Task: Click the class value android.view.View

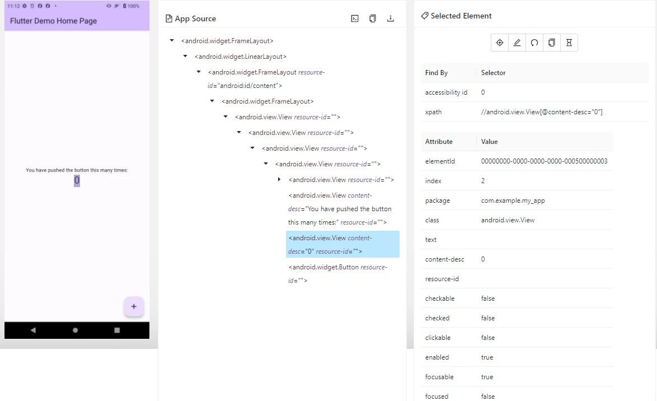Action: pos(508,220)
